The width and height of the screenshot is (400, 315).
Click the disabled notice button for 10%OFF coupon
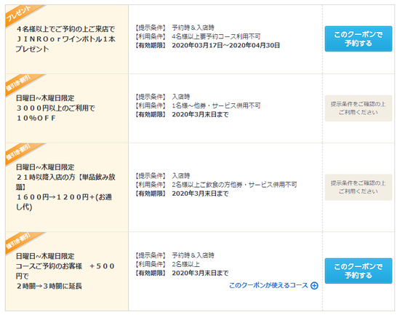(358, 108)
